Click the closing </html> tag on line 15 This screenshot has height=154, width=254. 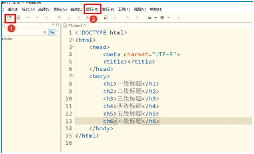pos(87,136)
